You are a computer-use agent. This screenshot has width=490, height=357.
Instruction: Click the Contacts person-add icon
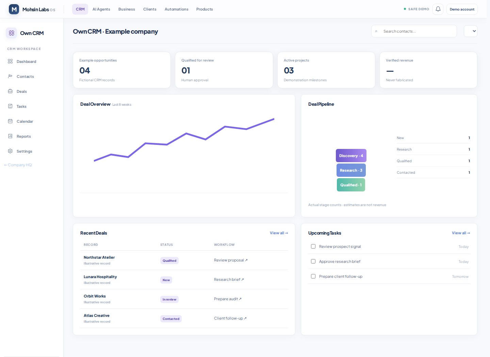point(10,76)
